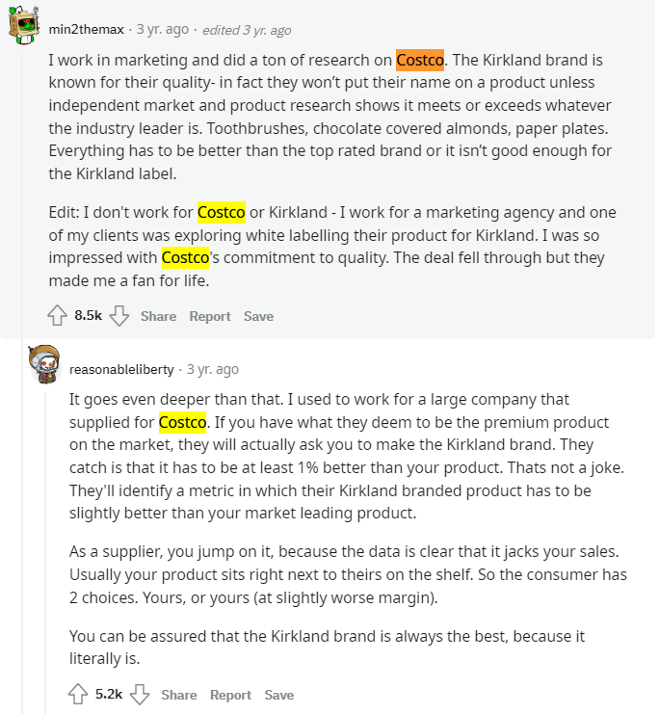Save reasonableliberty's reply
Viewport: 659px width, 714px height.
(x=279, y=695)
